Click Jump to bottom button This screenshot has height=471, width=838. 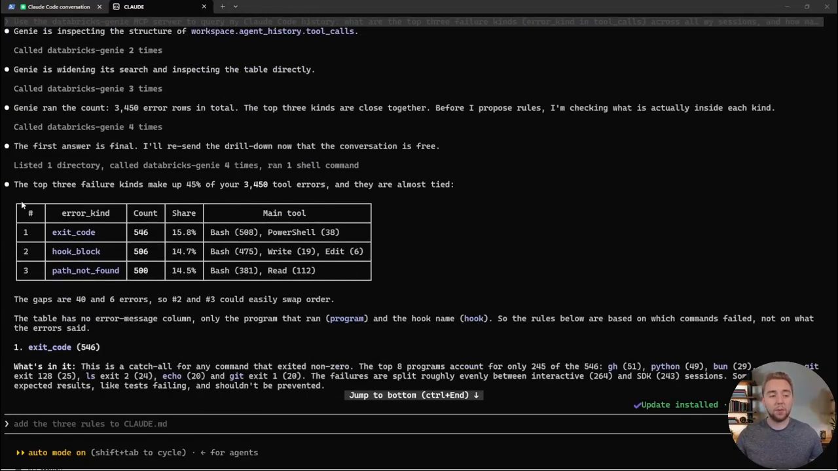coord(414,395)
